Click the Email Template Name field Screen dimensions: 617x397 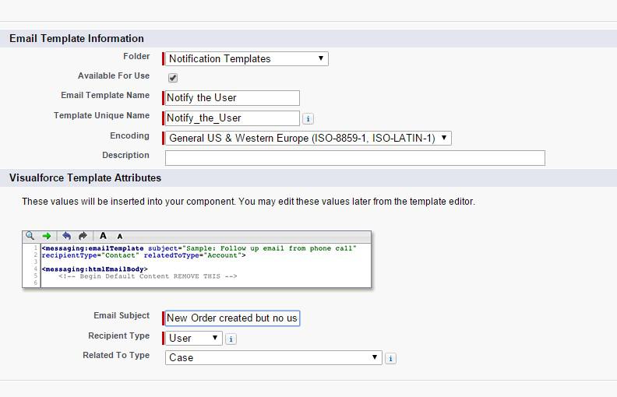[x=232, y=98]
